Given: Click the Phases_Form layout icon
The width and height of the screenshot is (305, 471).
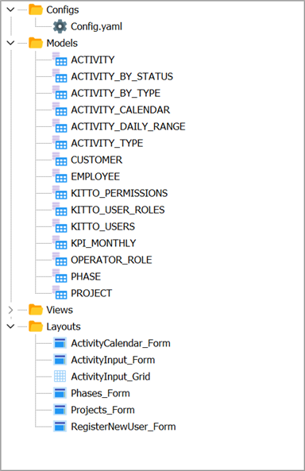Looking at the screenshot, I should coord(60,393).
